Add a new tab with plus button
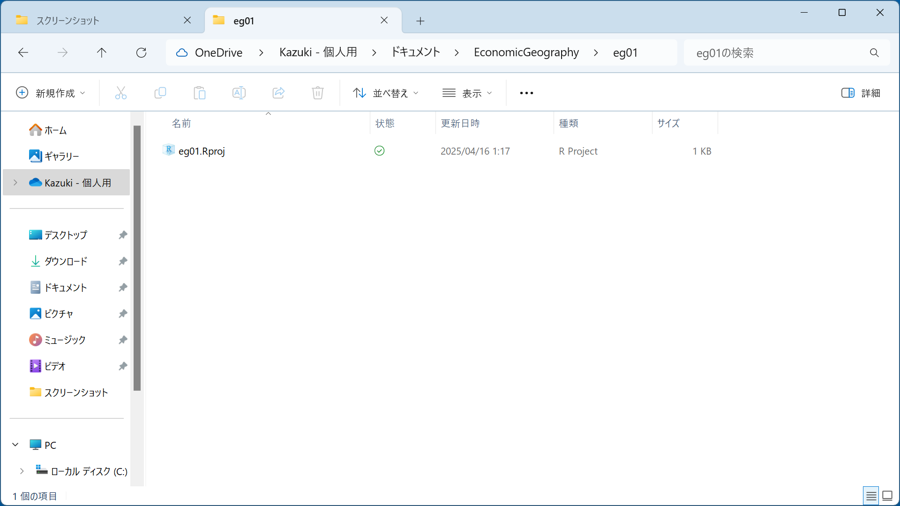 coord(420,21)
